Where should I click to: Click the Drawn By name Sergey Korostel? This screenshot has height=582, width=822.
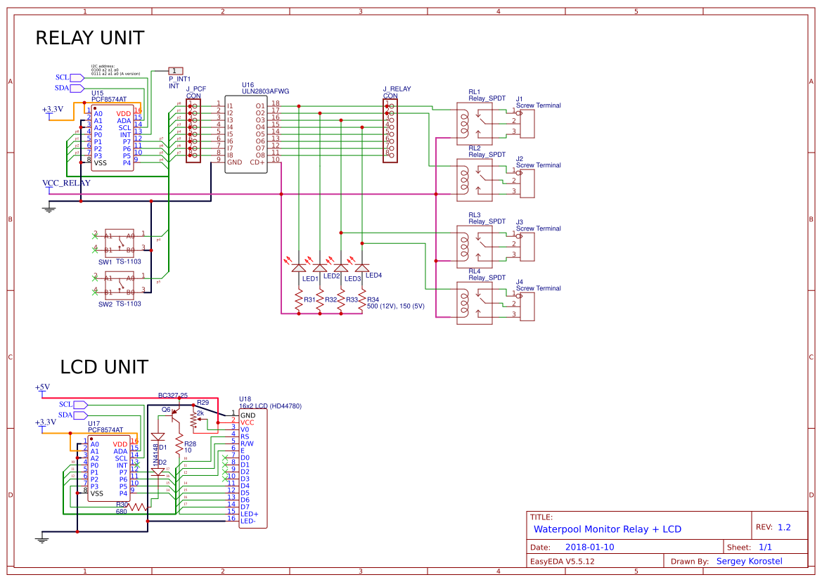pos(749,560)
